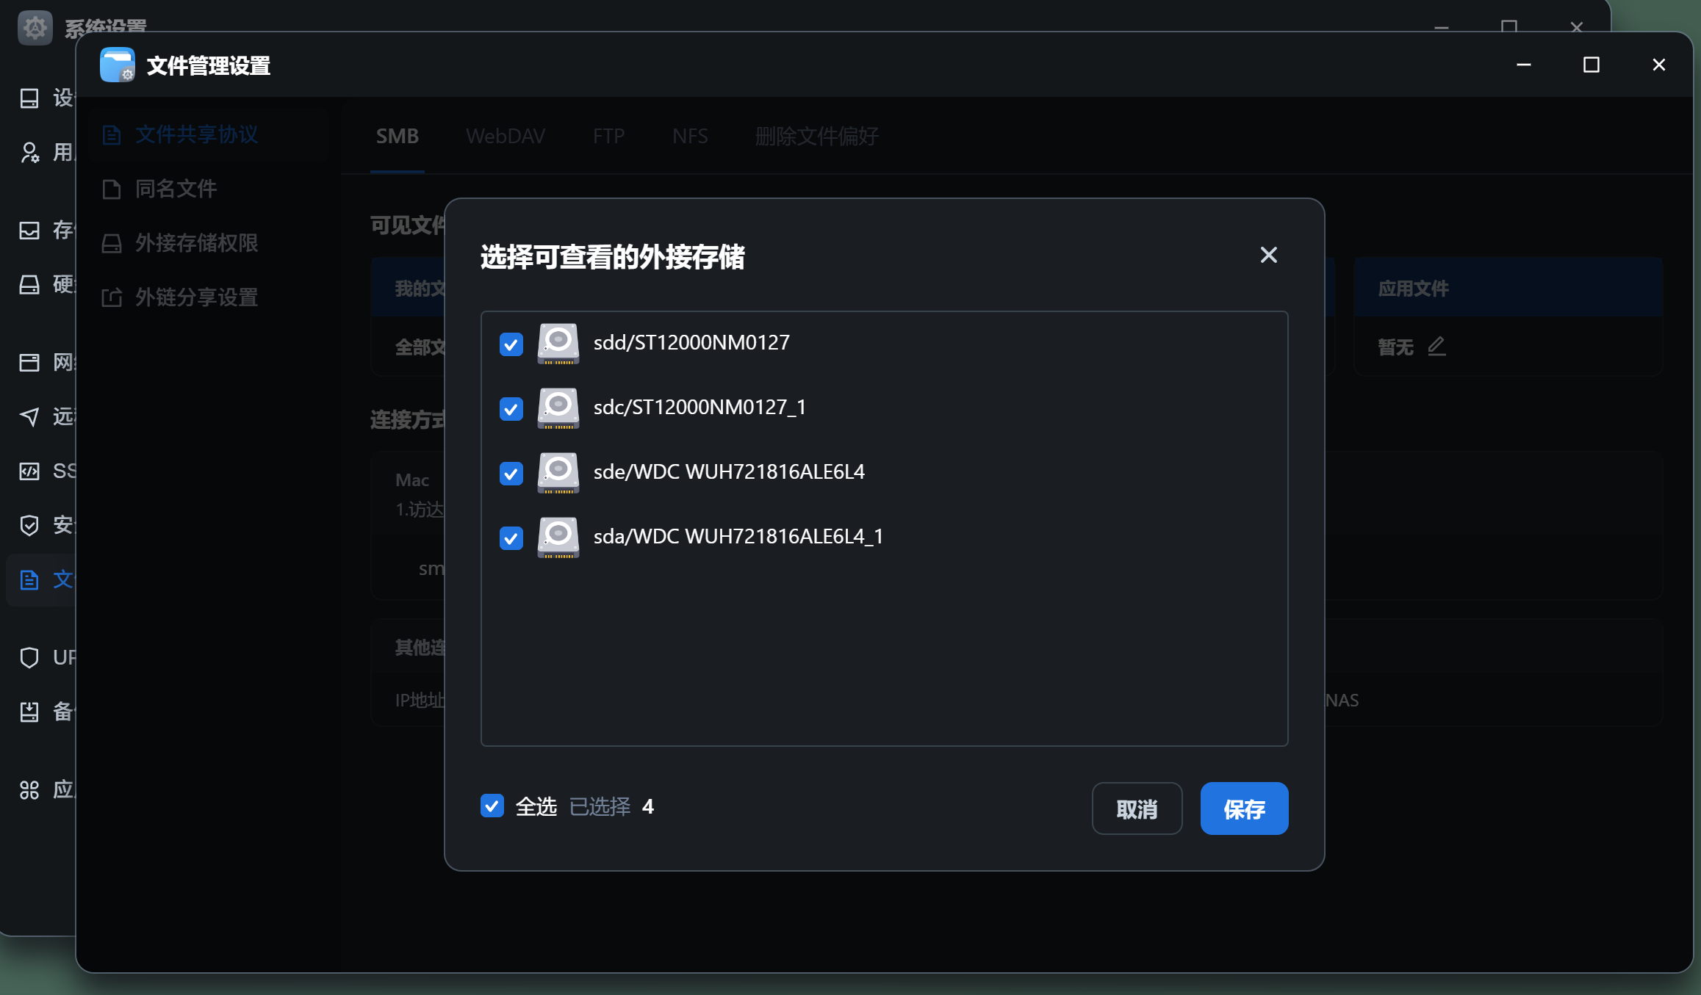
Task: Click the security shield-check icon in the system settings sidebar
Action: pos(29,526)
